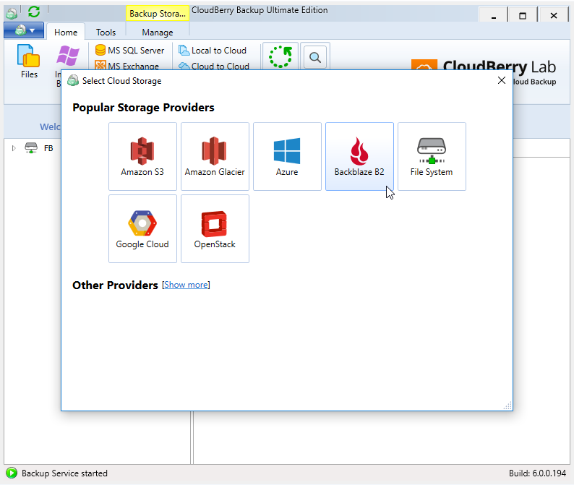Click green refresh icon in title bar
574x485 pixels.
tap(34, 12)
